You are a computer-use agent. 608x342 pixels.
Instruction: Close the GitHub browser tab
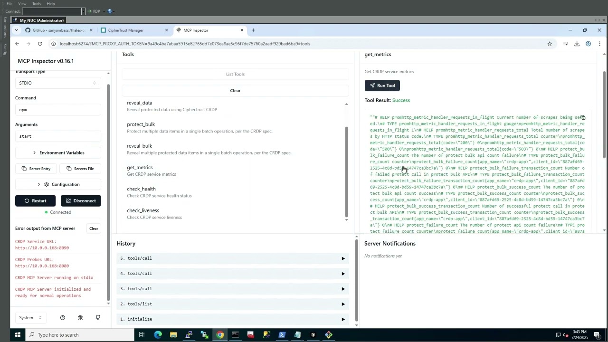pyautogui.click(x=91, y=30)
